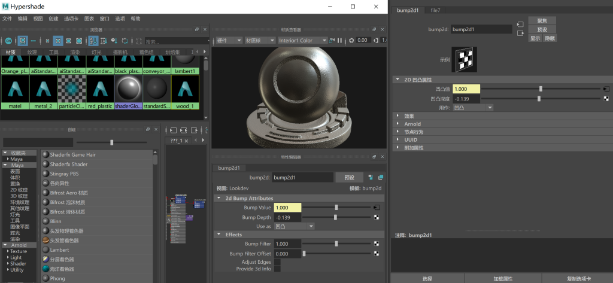Open the 编辑 menu

[x=23, y=19]
